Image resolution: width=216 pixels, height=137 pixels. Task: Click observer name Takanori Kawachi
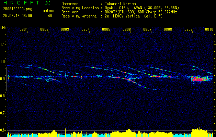tap(121, 4)
